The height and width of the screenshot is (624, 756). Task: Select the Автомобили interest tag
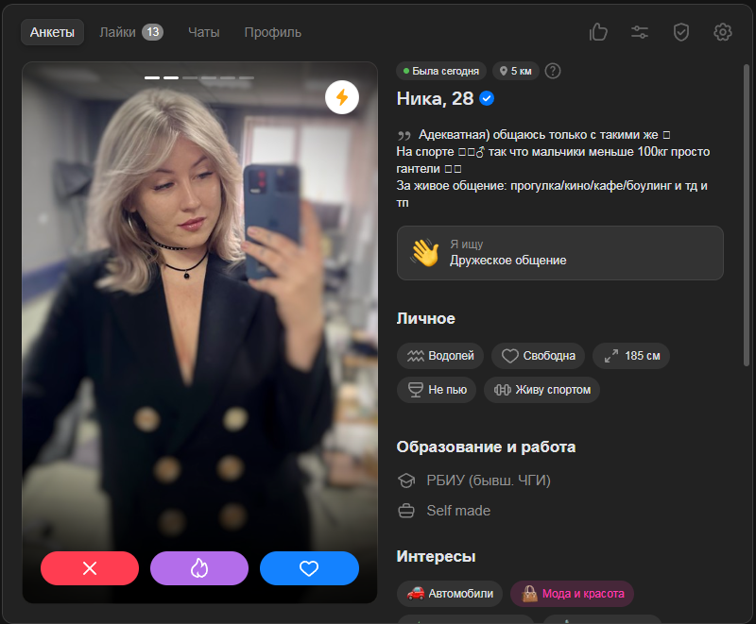click(450, 594)
